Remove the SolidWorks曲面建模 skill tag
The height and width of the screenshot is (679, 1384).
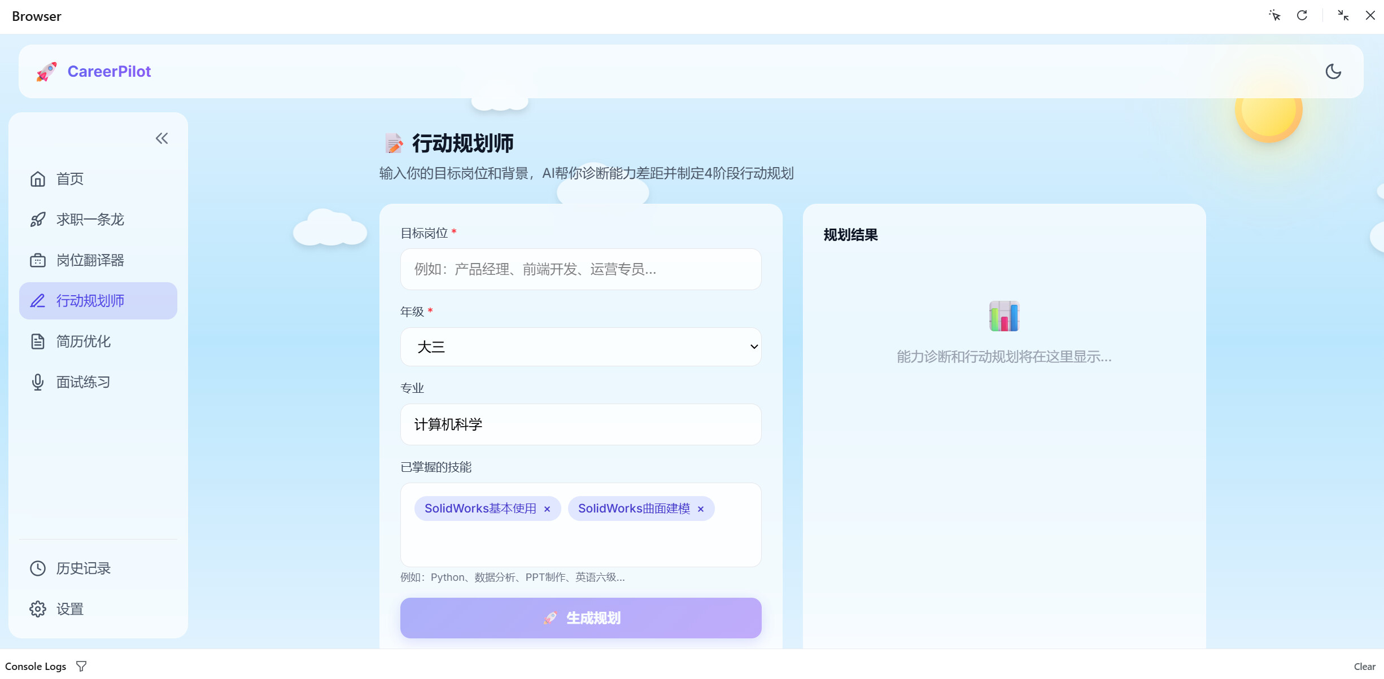[x=700, y=509]
